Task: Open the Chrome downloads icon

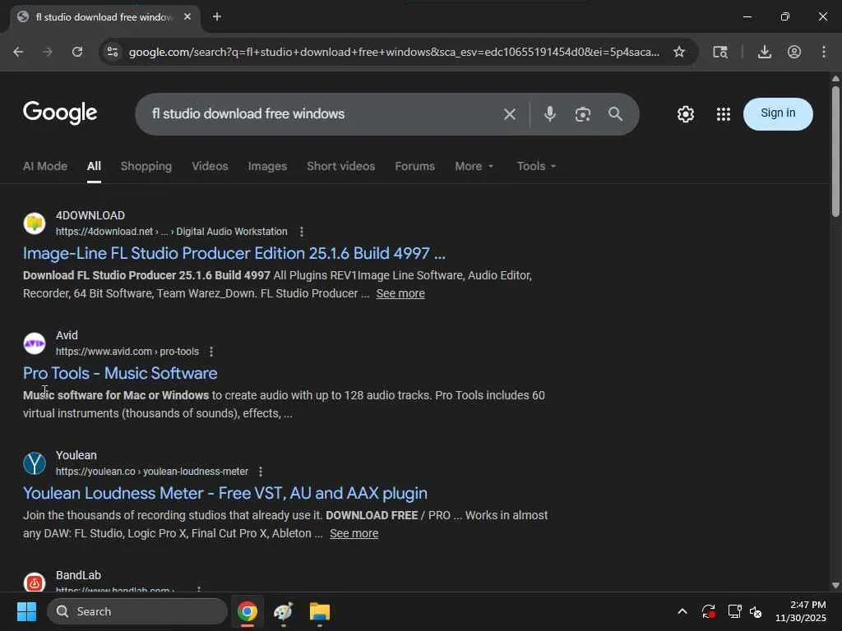Action: pos(764,52)
